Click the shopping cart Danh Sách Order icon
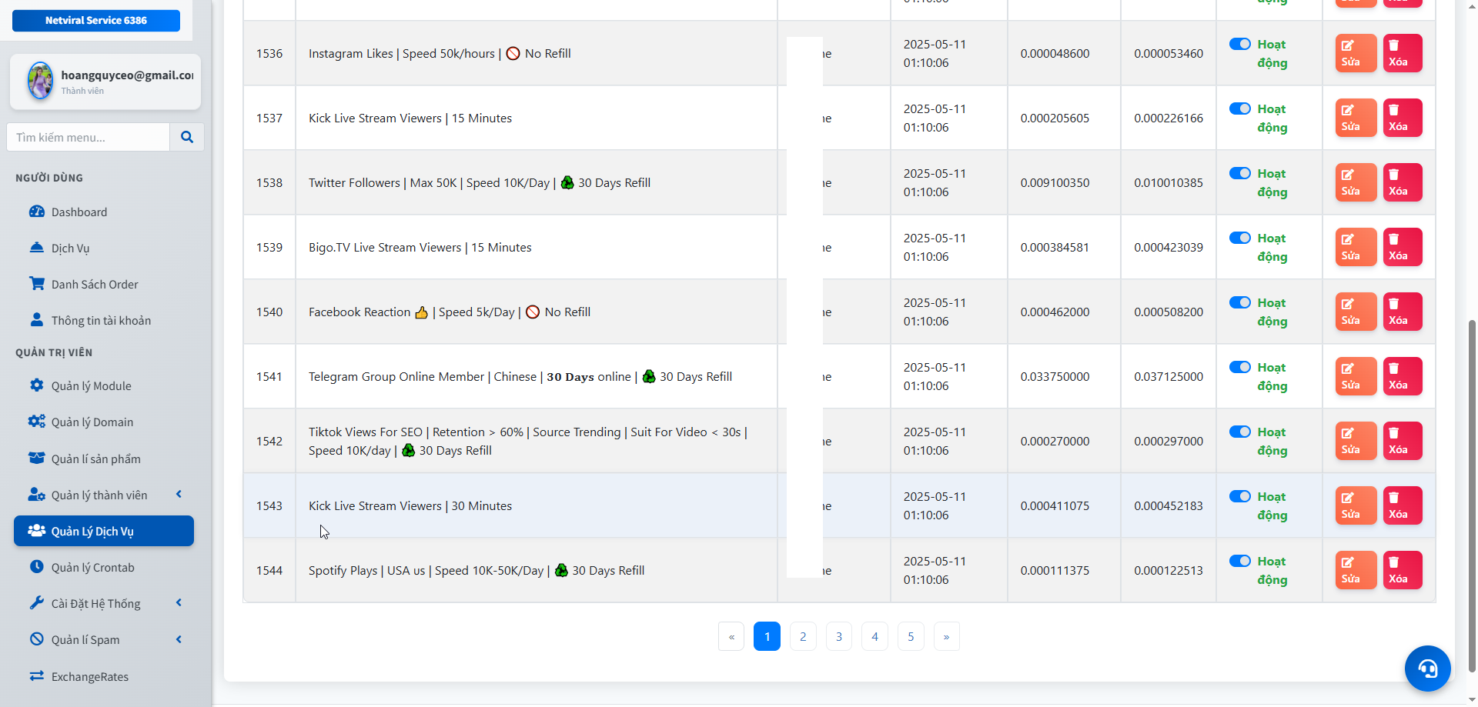Screen dimensions: 1478x707 point(36,284)
